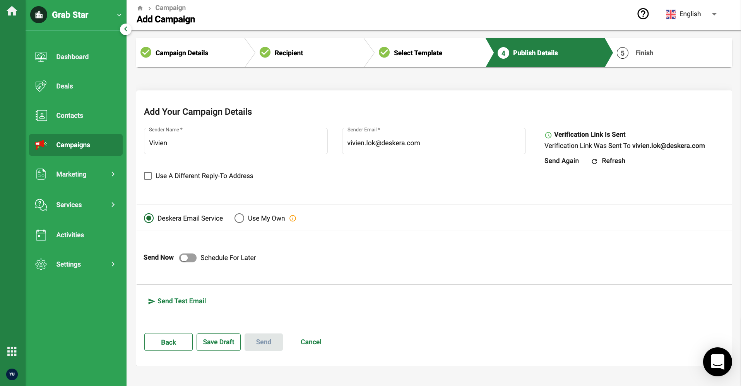Expand the Grab Star organization dropdown
Image resolution: width=741 pixels, height=386 pixels.
119,15
